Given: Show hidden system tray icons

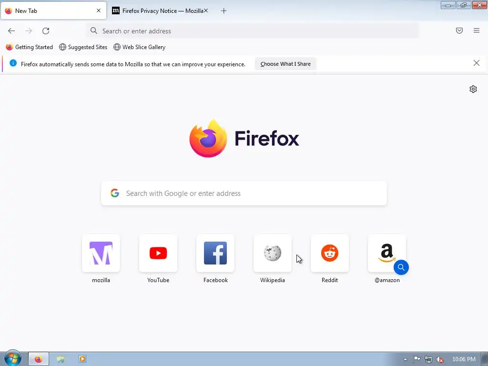Looking at the screenshot, I should pos(405,359).
